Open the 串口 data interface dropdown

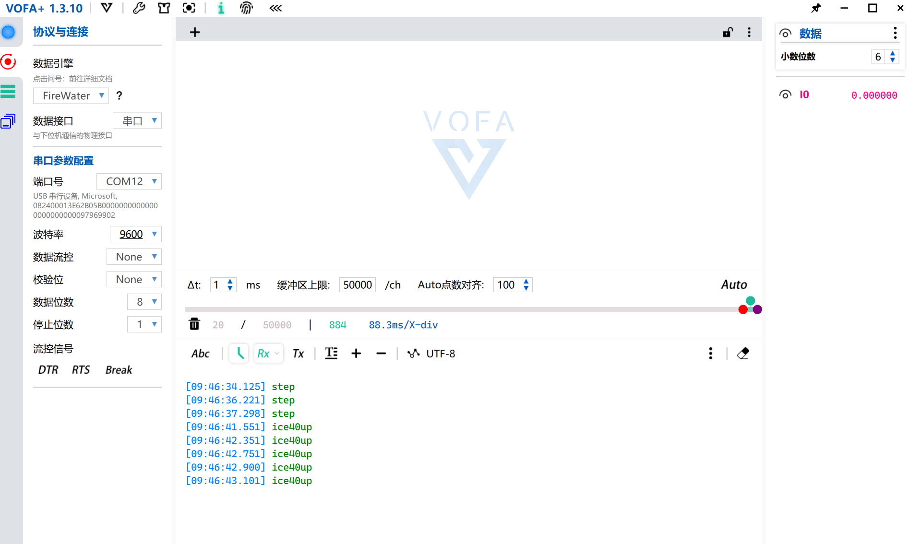137,120
